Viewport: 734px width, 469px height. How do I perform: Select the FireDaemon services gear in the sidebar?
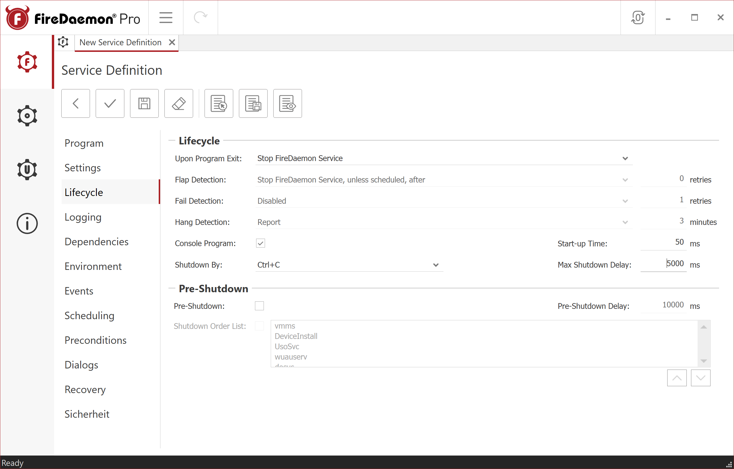[27, 62]
